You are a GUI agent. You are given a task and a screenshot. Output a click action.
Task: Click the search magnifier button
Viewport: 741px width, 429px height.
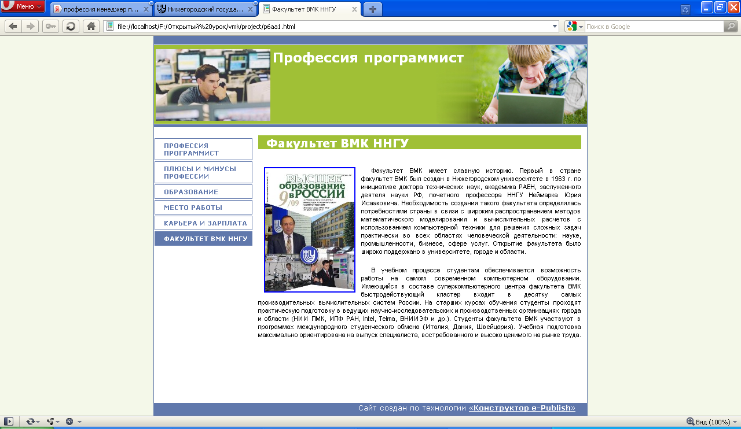point(731,27)
